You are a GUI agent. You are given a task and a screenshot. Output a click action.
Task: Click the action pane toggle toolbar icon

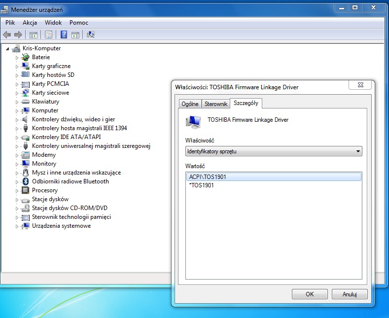(x=75, y=35)
